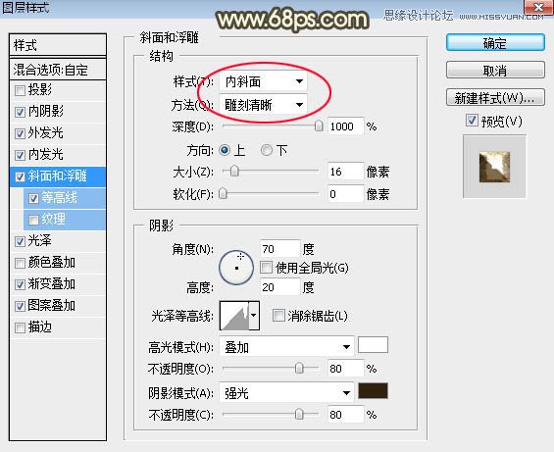Open the white highlight color swatch
This screenshot has height=452, width=554.
(x=374, y=345)
